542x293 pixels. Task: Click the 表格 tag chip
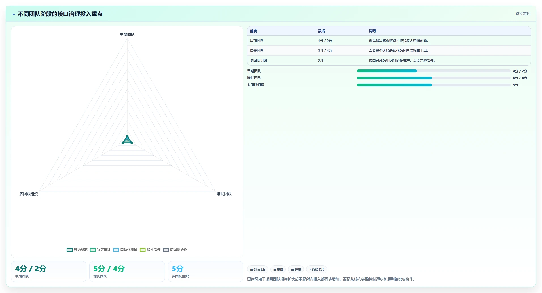[278, 269]
